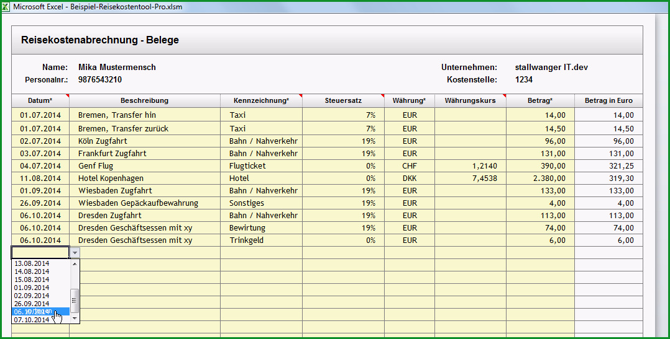The height and width of the screenshot is (339, 670).
Task: Select the active empty Datum input cell
Action: point(40,253)
